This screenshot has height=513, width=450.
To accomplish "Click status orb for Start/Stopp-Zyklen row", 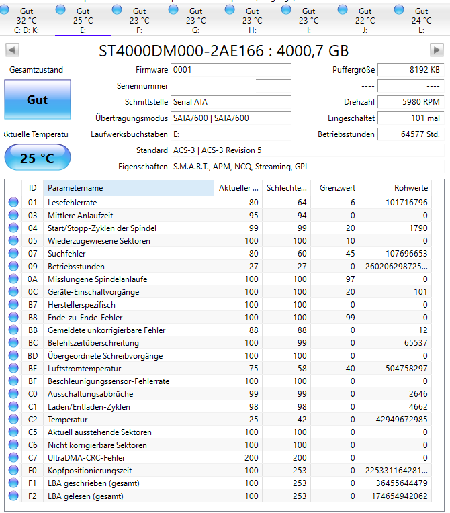I will [x=13, y=228].
